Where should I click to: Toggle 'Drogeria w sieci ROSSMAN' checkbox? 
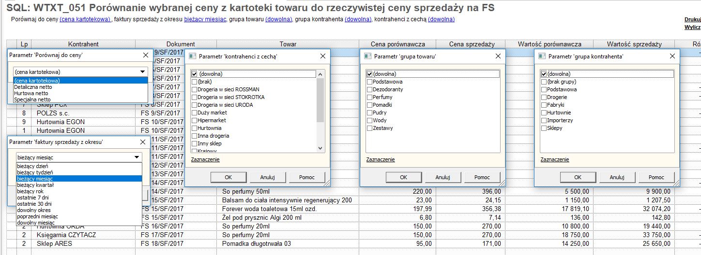point(195,89)
